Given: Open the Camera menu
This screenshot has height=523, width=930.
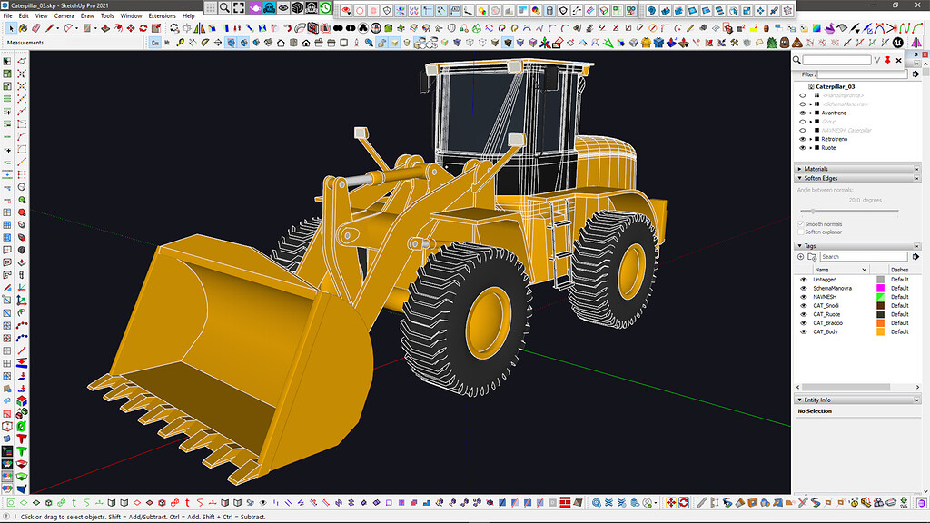Looking at the screenshot, I should [x=63, y=15].
